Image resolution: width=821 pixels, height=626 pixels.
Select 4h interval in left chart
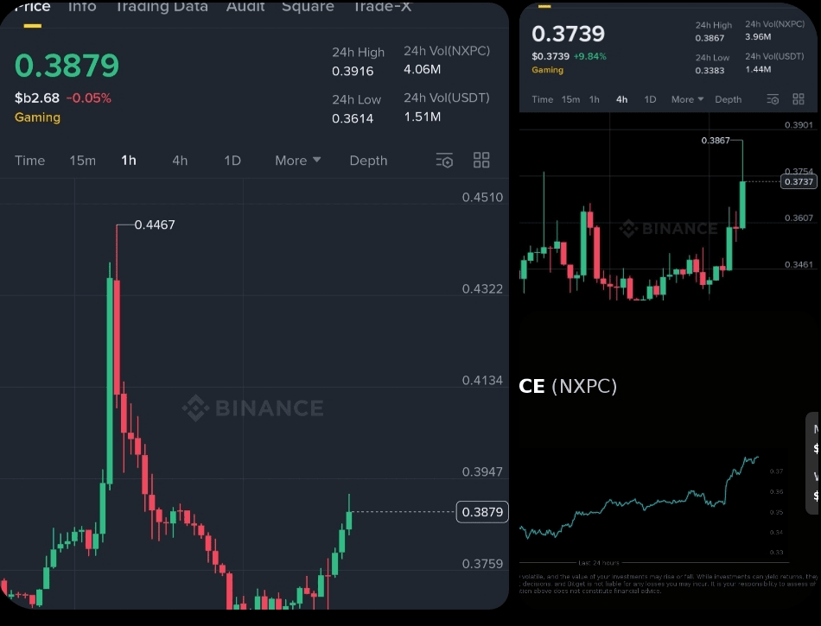coord(180,161)
